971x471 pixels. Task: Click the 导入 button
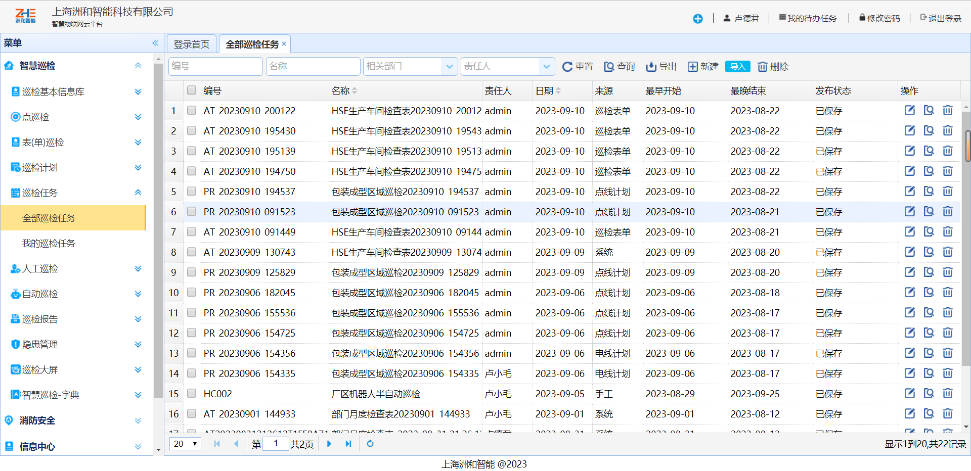tap(737, 67)
